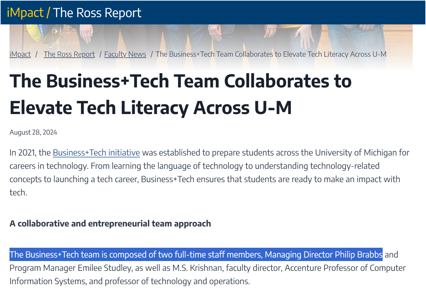Open The Ross Report header link
The height and width of the screenshot is (300, 426).
click(97, 13)
